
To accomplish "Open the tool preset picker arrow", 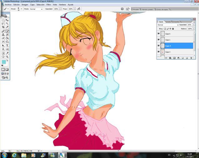I will (x=8, y=9).
